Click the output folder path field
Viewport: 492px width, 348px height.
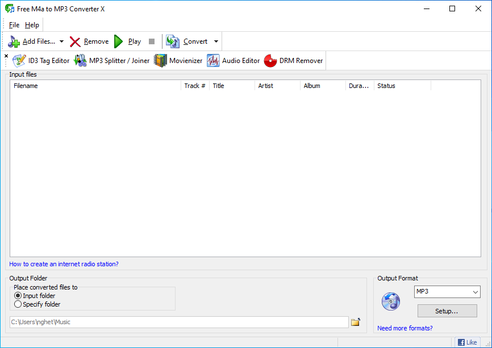170,321
